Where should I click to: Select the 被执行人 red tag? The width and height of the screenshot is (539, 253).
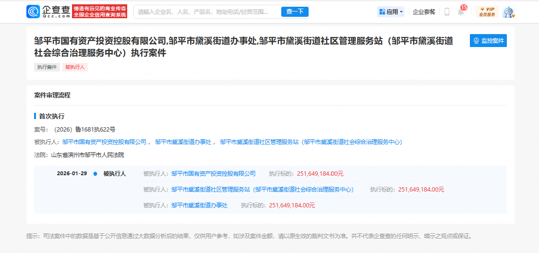[75, 67]
